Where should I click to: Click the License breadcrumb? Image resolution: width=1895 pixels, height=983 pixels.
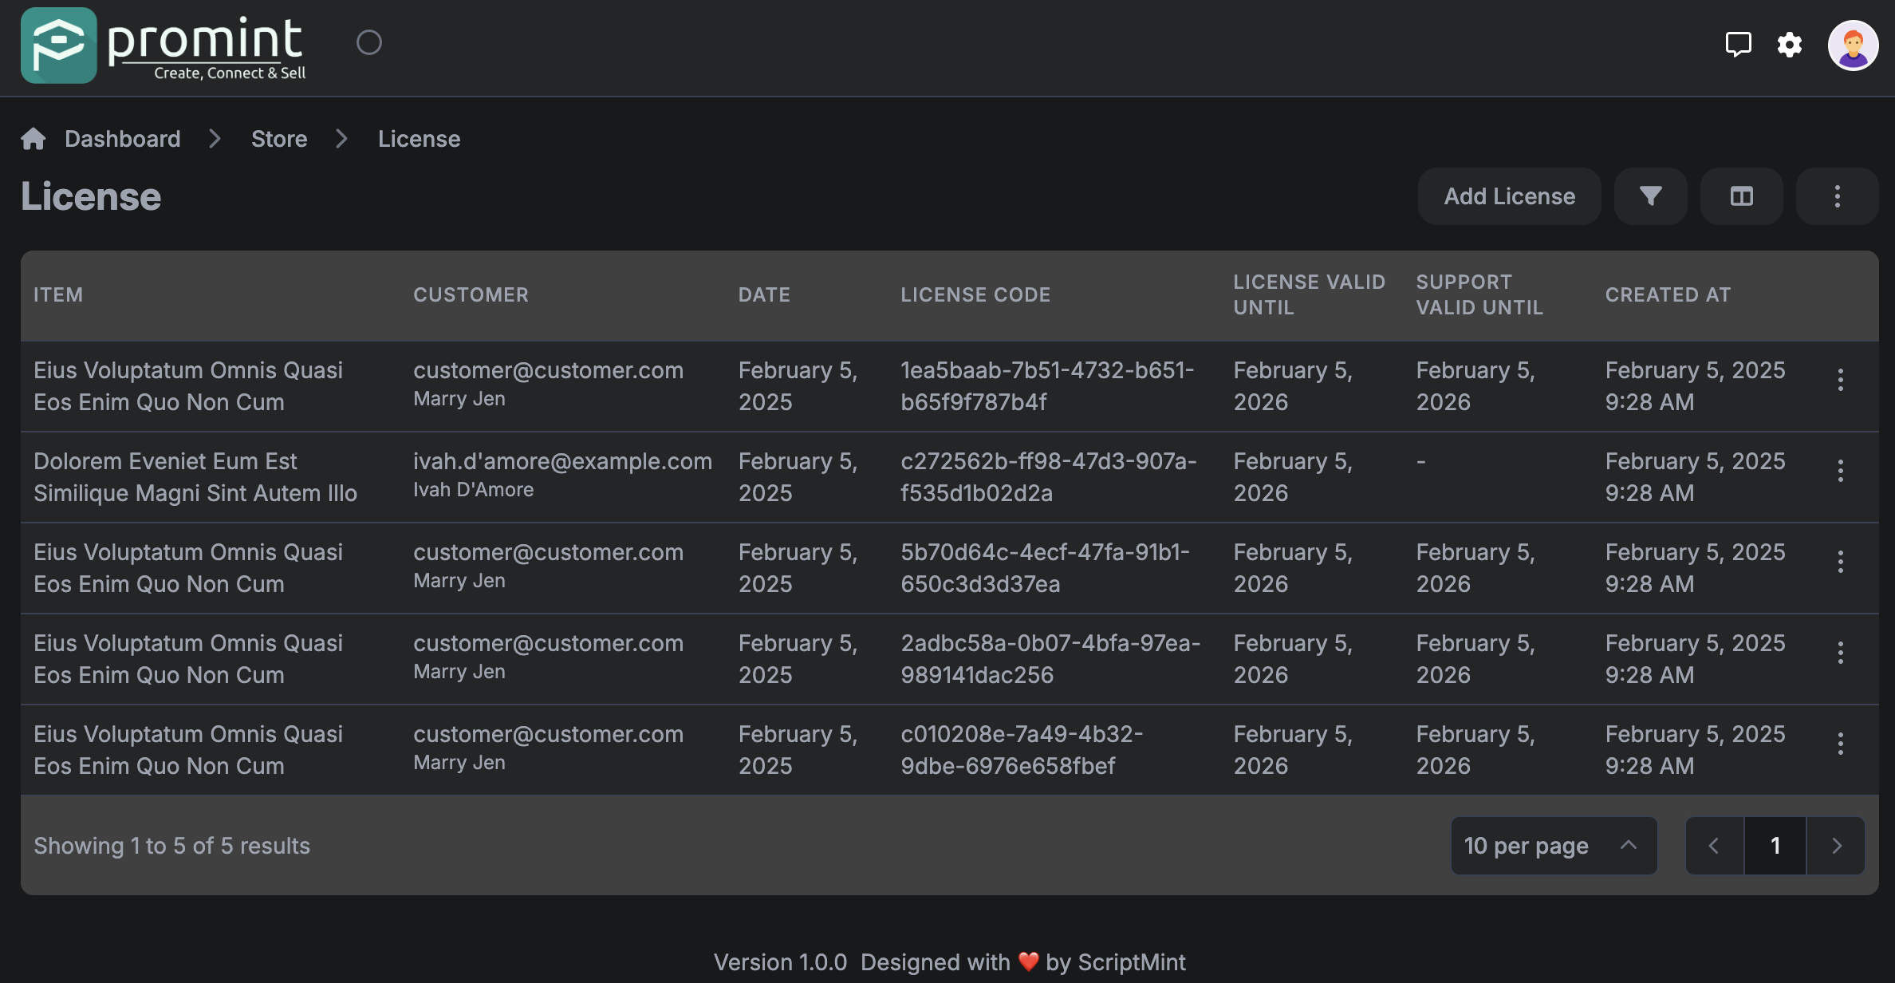pyautogui.click(x=420, y=139)
